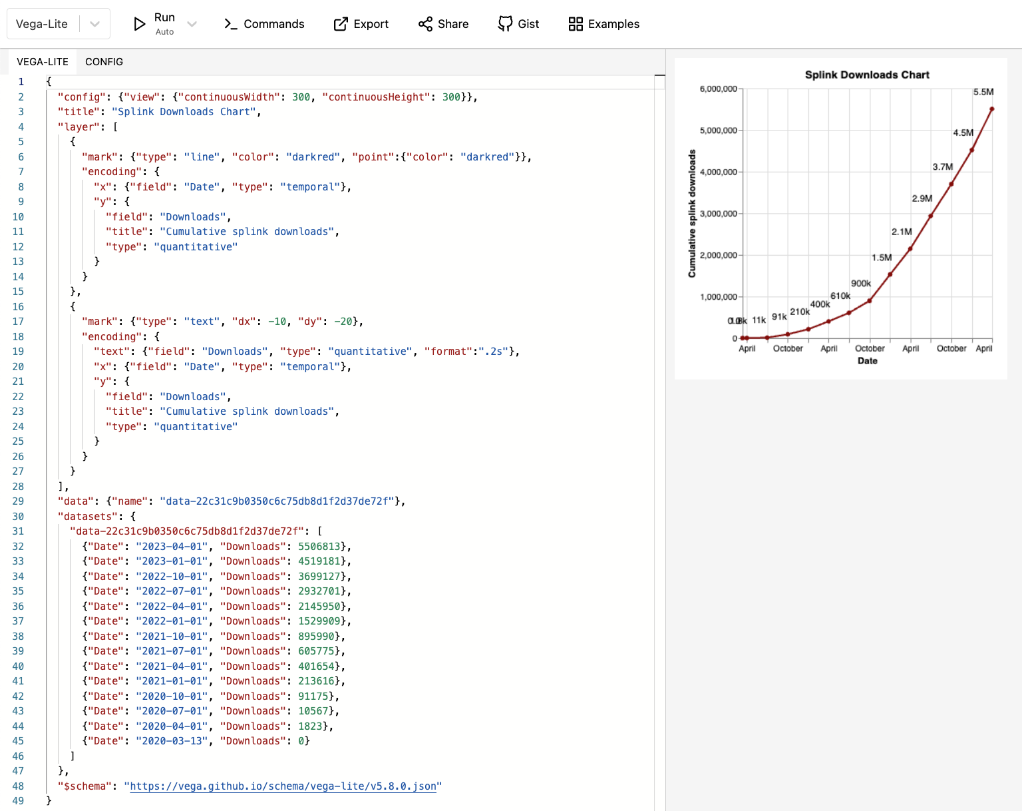Image resolution: width=1022 pixels, height=811 pixels.
Task: Click "2020-03-13" date string on line 45
Action: click(172, 741)
